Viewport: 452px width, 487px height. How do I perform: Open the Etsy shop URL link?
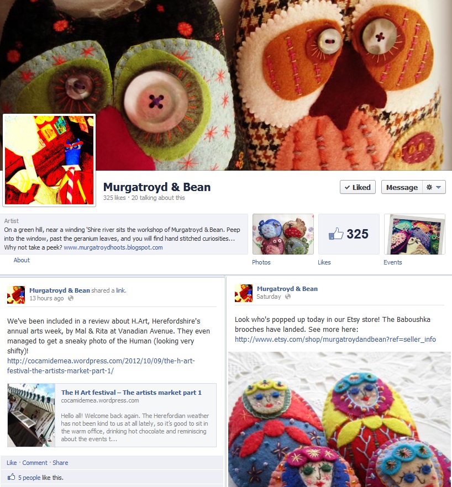(335, 340)
